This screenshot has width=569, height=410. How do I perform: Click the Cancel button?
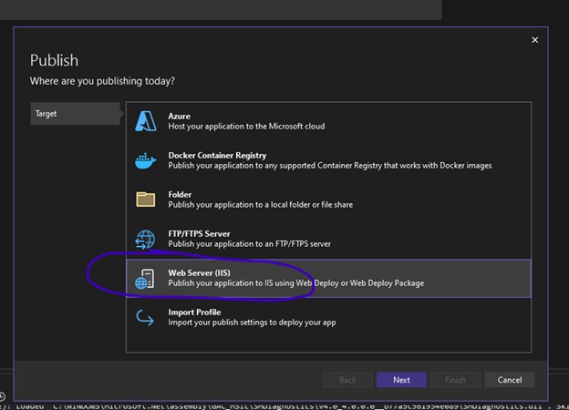click(x=510, y=380)
